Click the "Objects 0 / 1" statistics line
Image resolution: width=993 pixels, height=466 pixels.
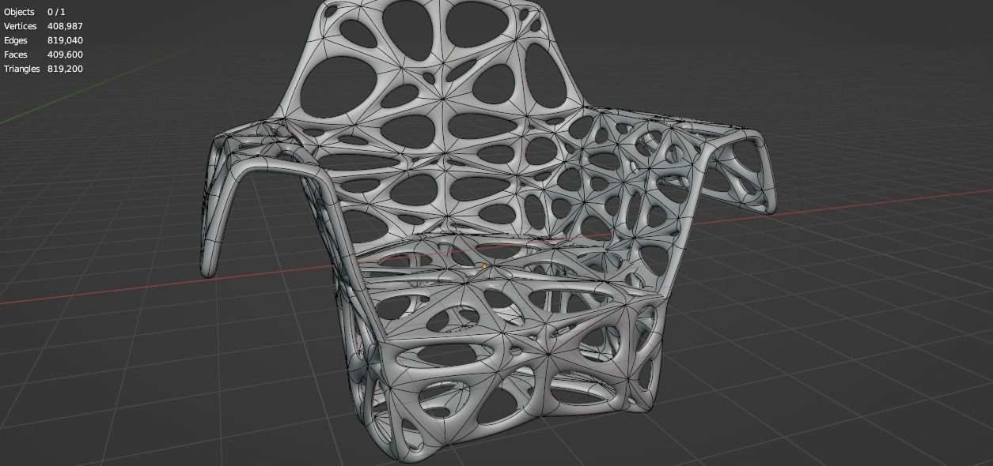click(35, 12)
